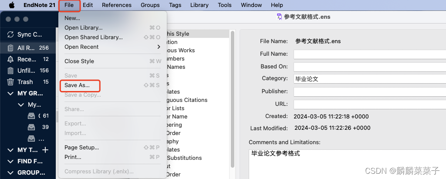Choose Open Library... in File menu
This screenshot has width=446, height=179.
(113, 27)
